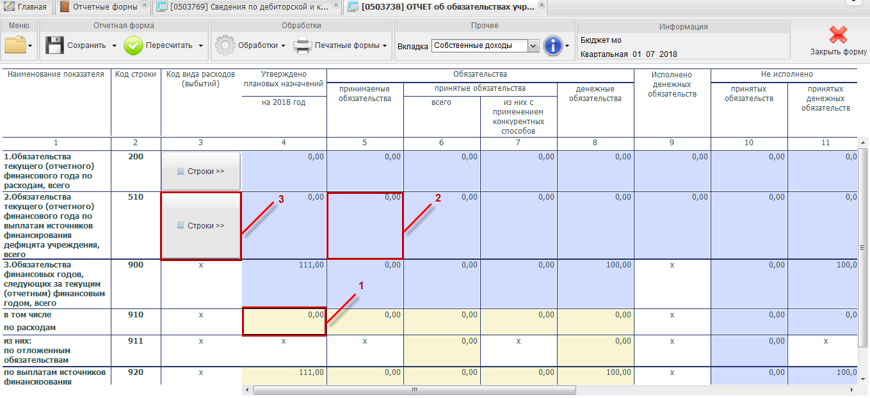
Task: Click the blue information icon
Action: click(552, 45)
